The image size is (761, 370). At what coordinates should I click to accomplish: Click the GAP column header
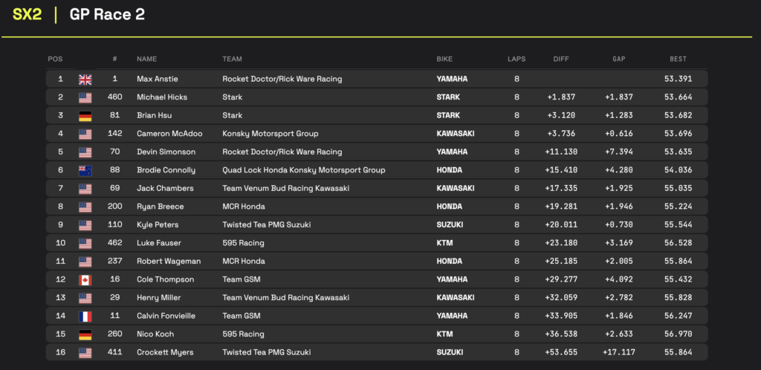pos(619,59)
